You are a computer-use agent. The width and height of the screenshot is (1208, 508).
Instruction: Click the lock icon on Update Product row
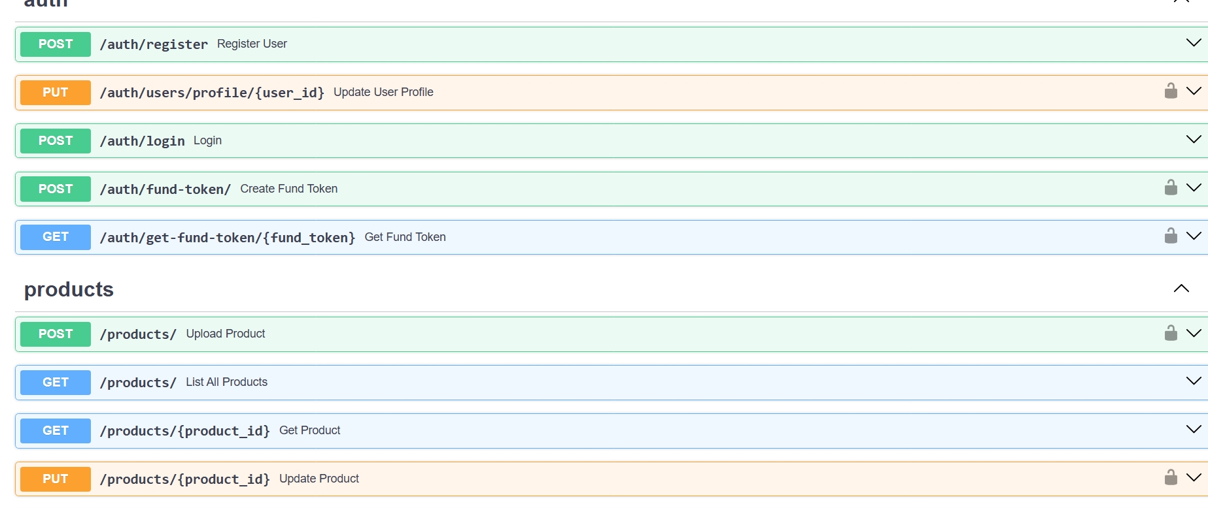pyautogui.click(x=1171, y=477)
